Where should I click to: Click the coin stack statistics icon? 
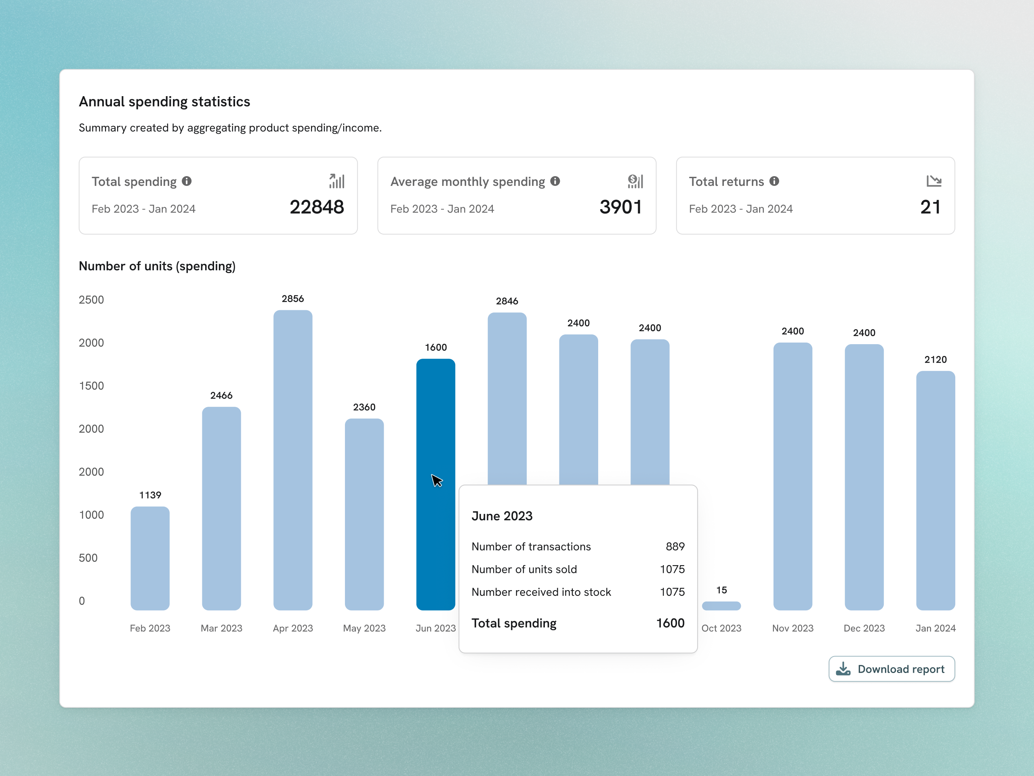pos(637,181)
